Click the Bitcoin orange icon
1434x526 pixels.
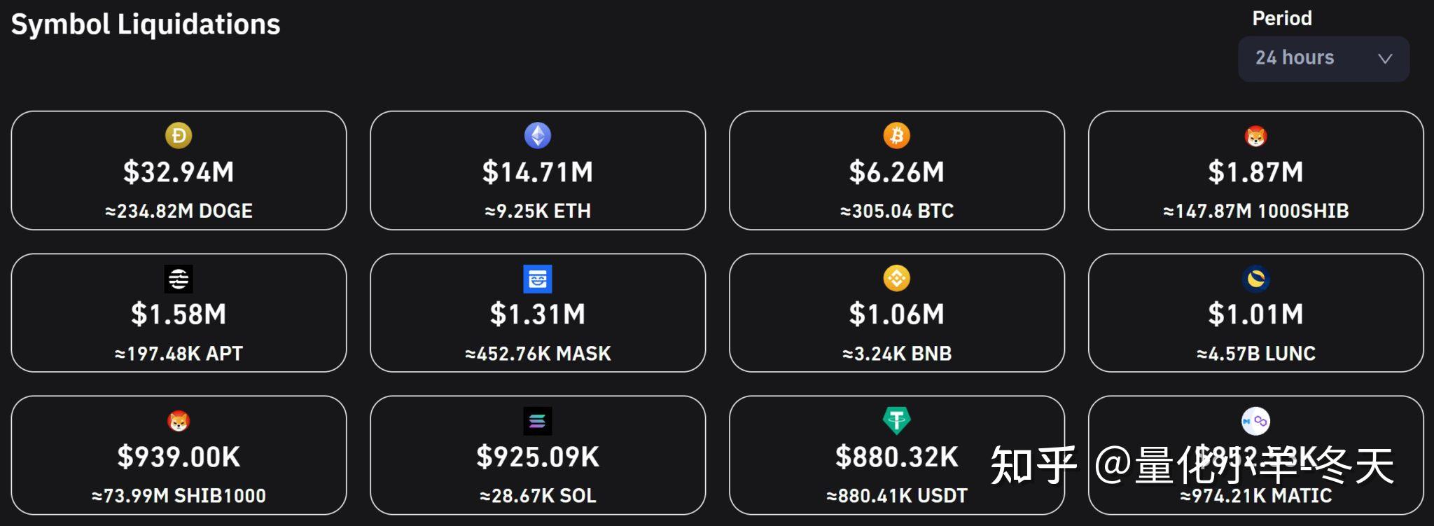click(897, 135)
